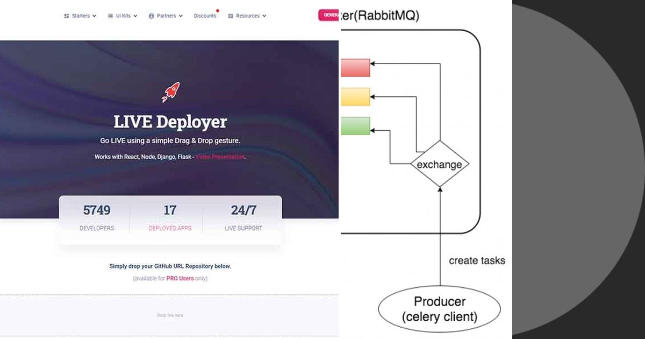Click the green queue box in diagram

(355, 126)
